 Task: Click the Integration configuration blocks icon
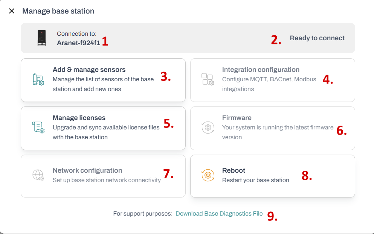point(208,79)
